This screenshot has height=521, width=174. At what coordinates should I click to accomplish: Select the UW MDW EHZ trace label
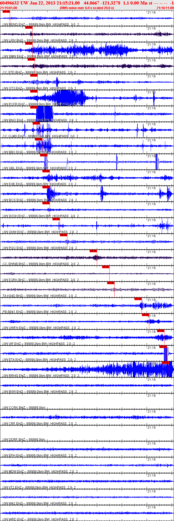(40, 472)
